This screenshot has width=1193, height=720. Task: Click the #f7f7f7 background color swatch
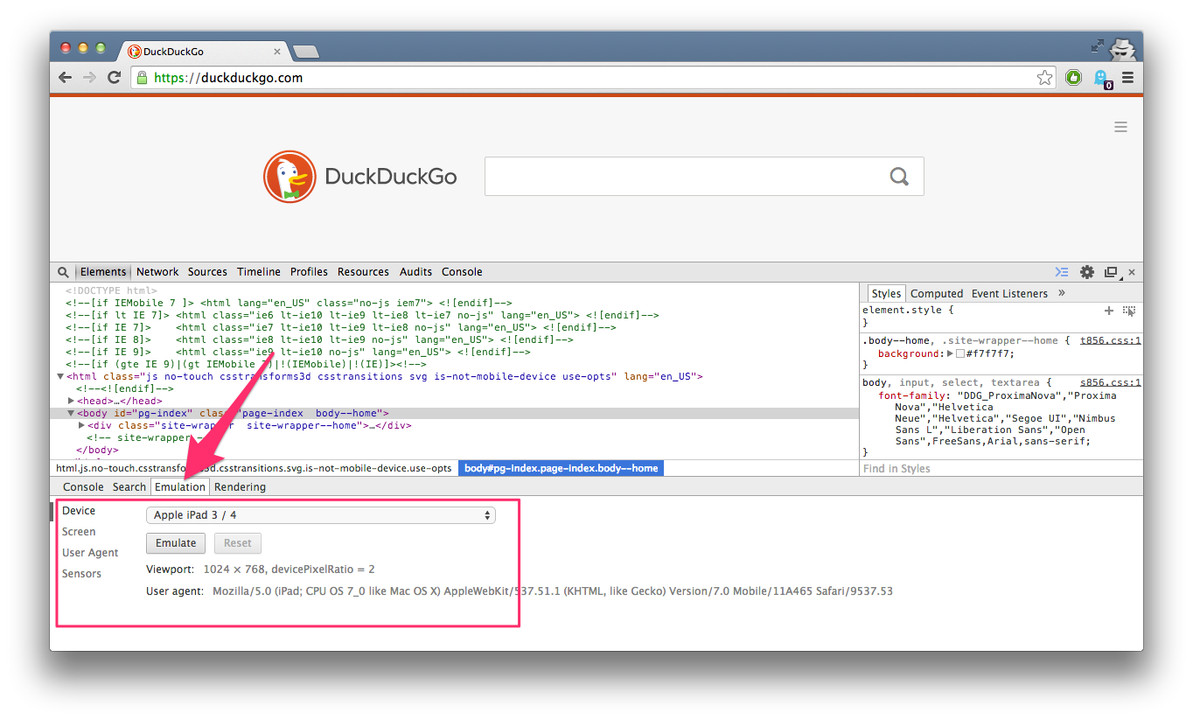[959, 354]
